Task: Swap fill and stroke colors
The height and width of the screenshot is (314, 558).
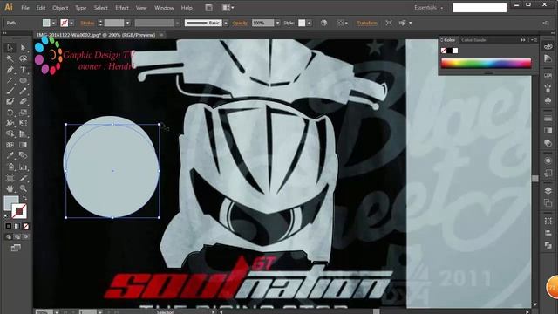Action: [x=24, y=198]
